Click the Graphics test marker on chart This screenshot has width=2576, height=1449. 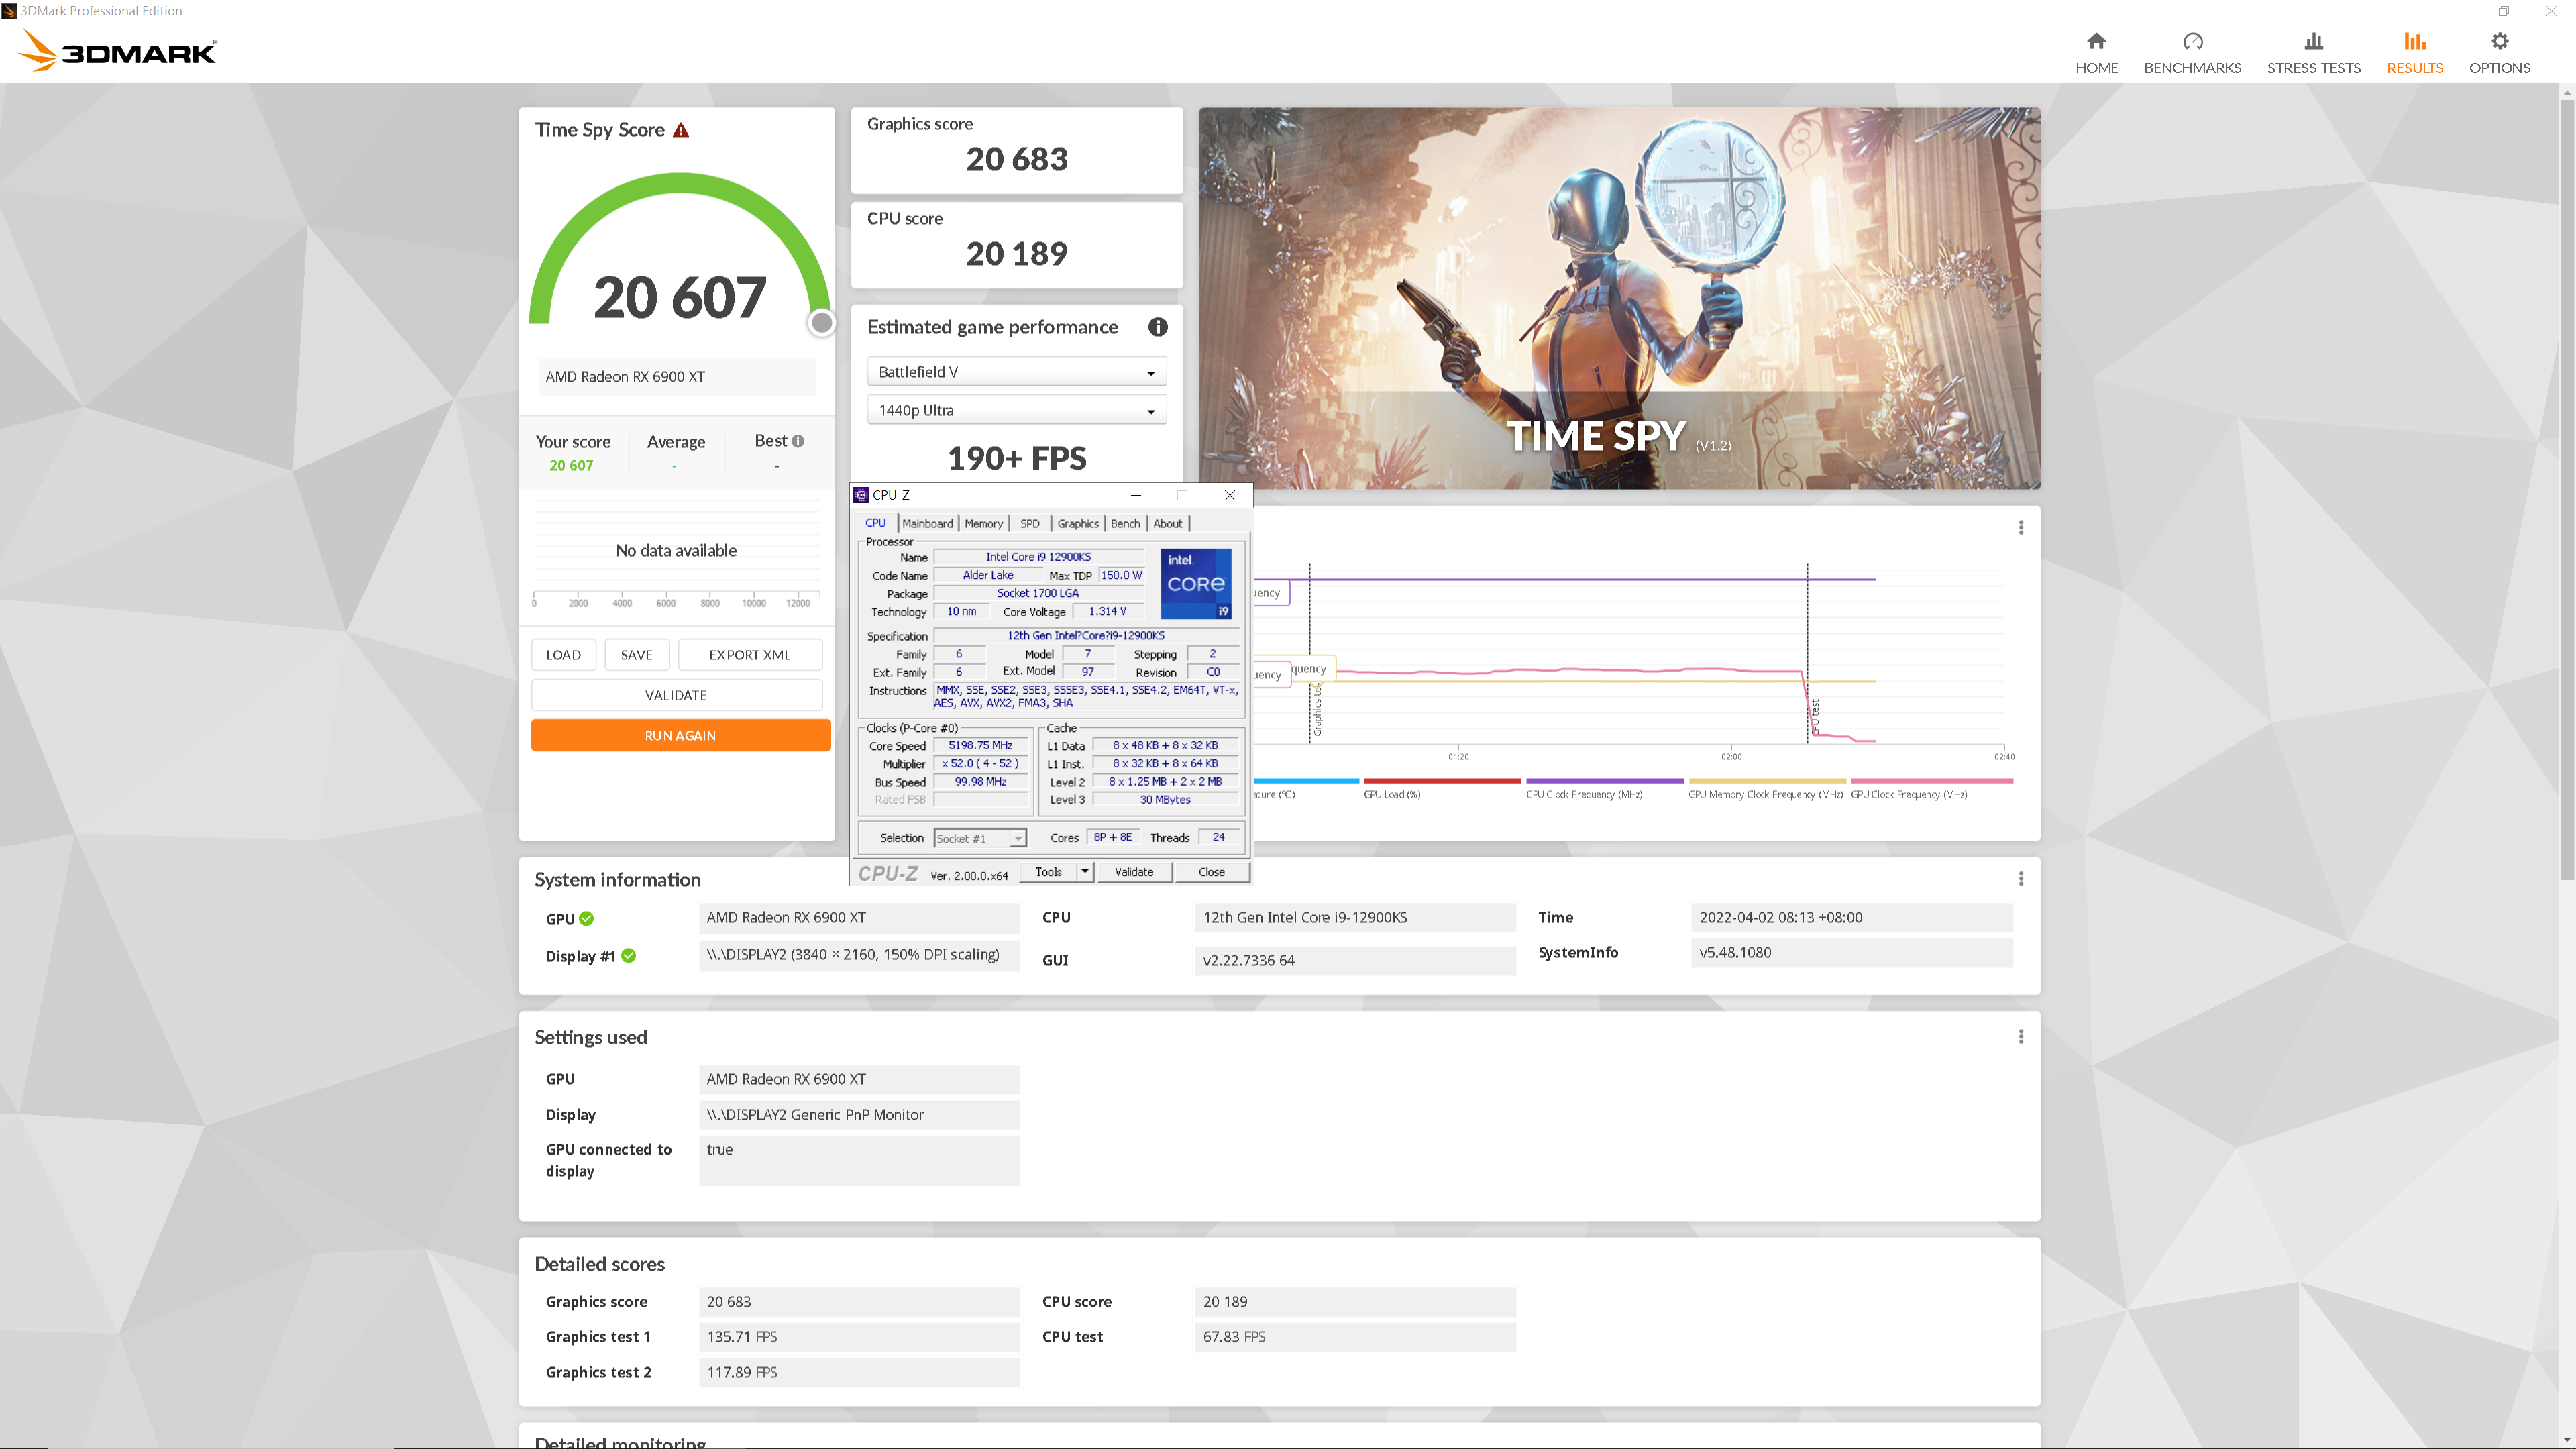pos(1317,709)
